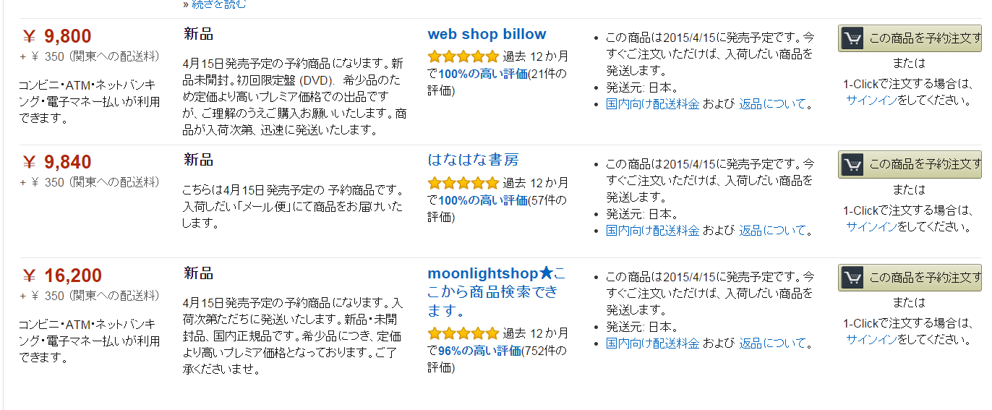This screenshot has width=992, height=410.
Task: Open 返品について link in second offer
Action: 772,231
